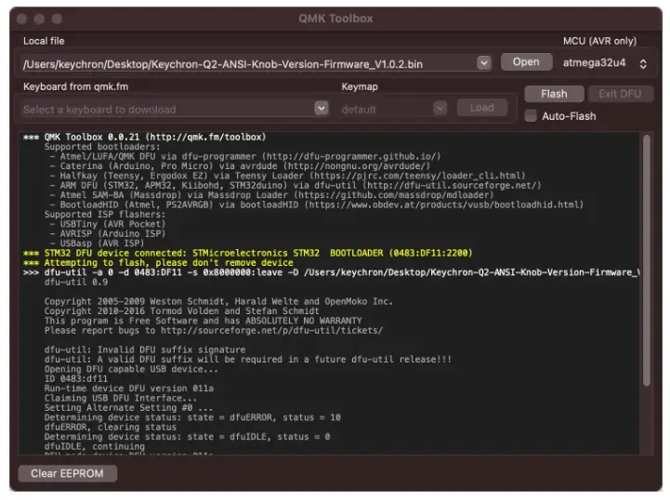Click the 'USBasp (AVR ISP)' line
670x500 pixels.
click(x=97, y=243)
